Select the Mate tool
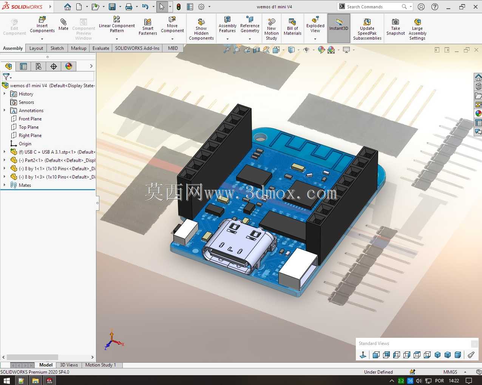This screenshot has width=482, height=385. (x=63, y=24)
